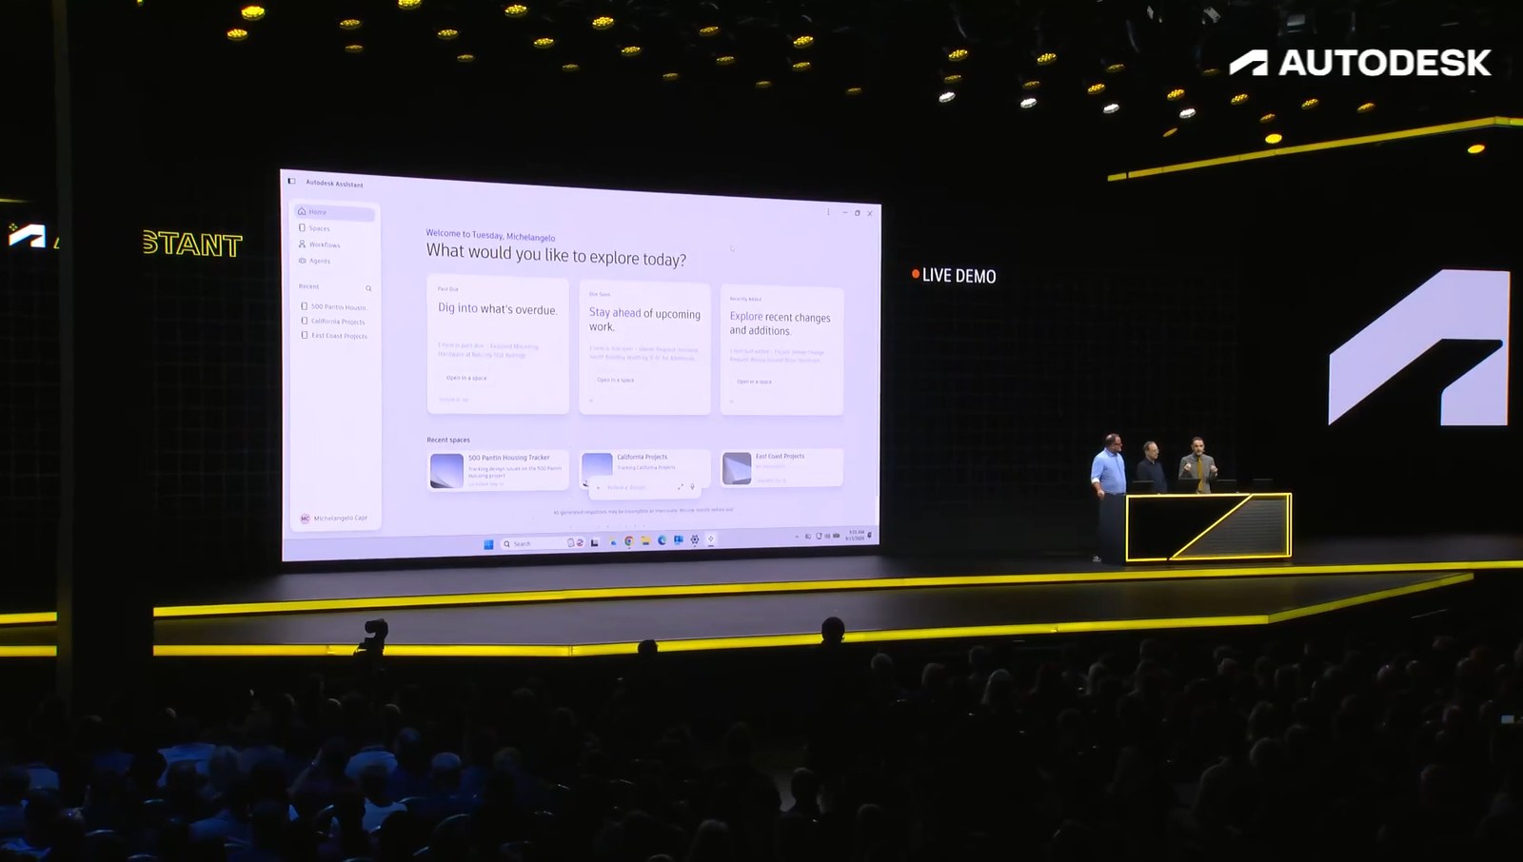
Task: Toggle the sidebar panel icon beside Autodesk Assistant
Action: tap(292, 181)
